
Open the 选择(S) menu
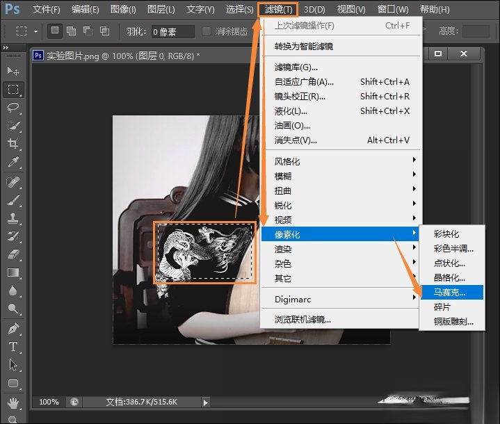coord(239,9)
